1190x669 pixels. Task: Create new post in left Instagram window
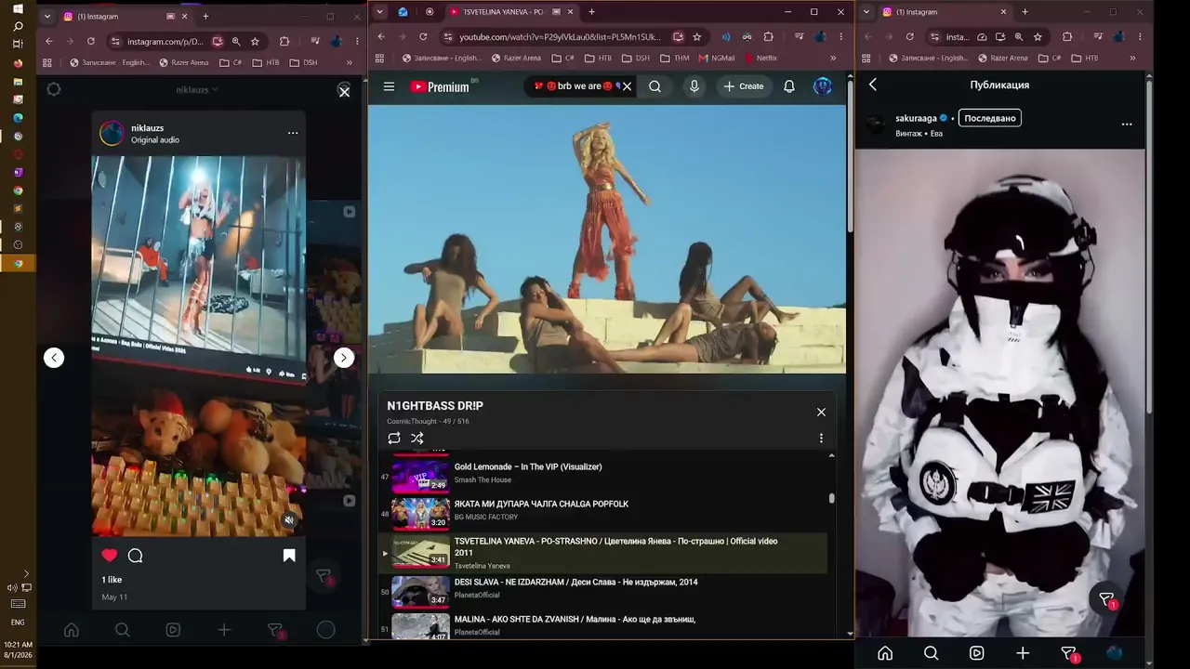[224, 630]
